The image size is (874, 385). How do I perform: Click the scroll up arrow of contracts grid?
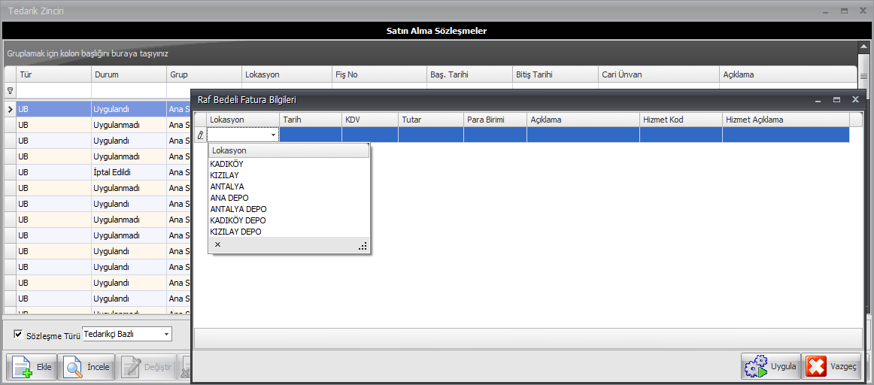[863, 47]
